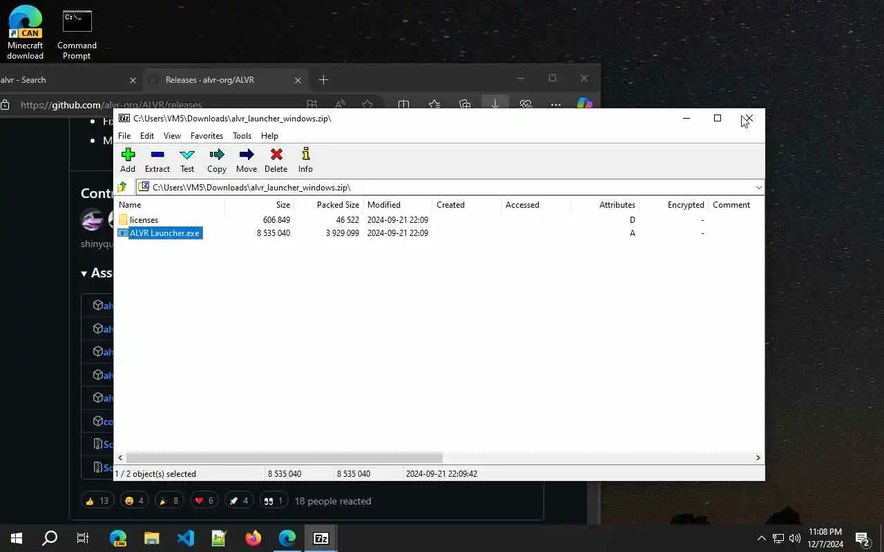This screenshot has height=552, width=884.
Task: Open taskbar Search magnifier
Action: [50, 538]
